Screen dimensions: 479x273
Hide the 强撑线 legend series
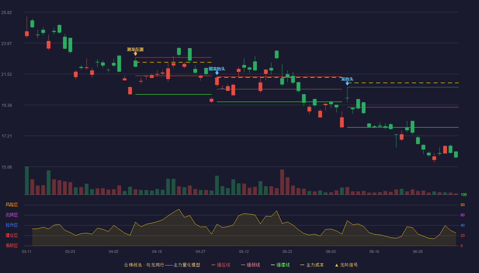pos(280,265)
